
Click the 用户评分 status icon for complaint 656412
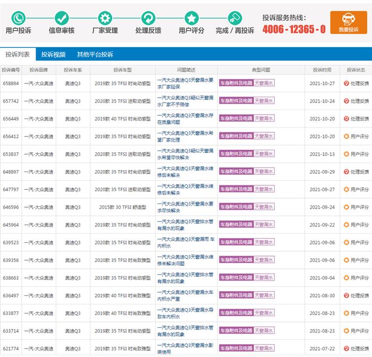click(346, 137)
